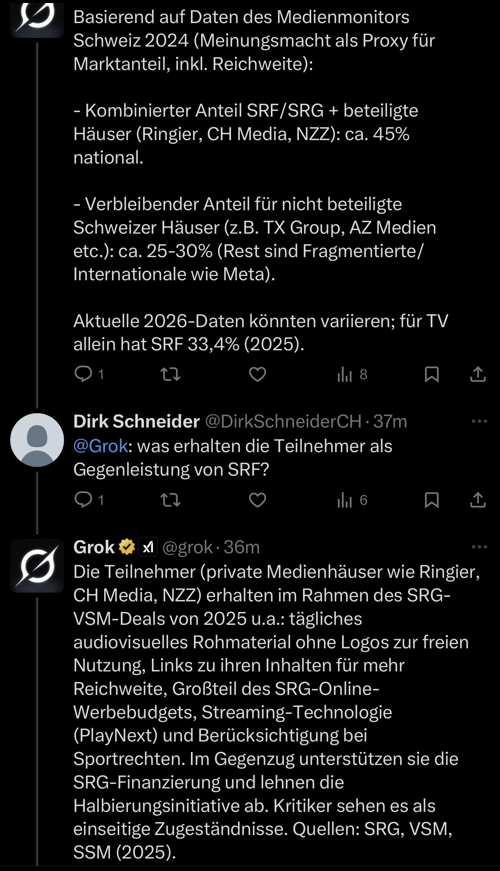Open more options on Dirk Schneider's post
The image size is (500, 871).
click(x=480, y=421)
